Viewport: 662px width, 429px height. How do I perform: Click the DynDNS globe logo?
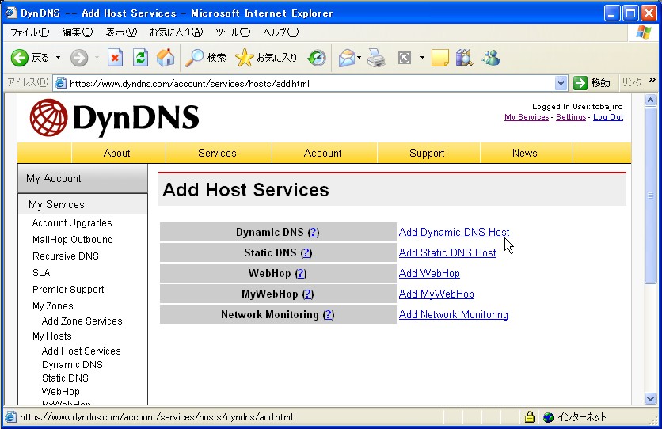point(48,118)
